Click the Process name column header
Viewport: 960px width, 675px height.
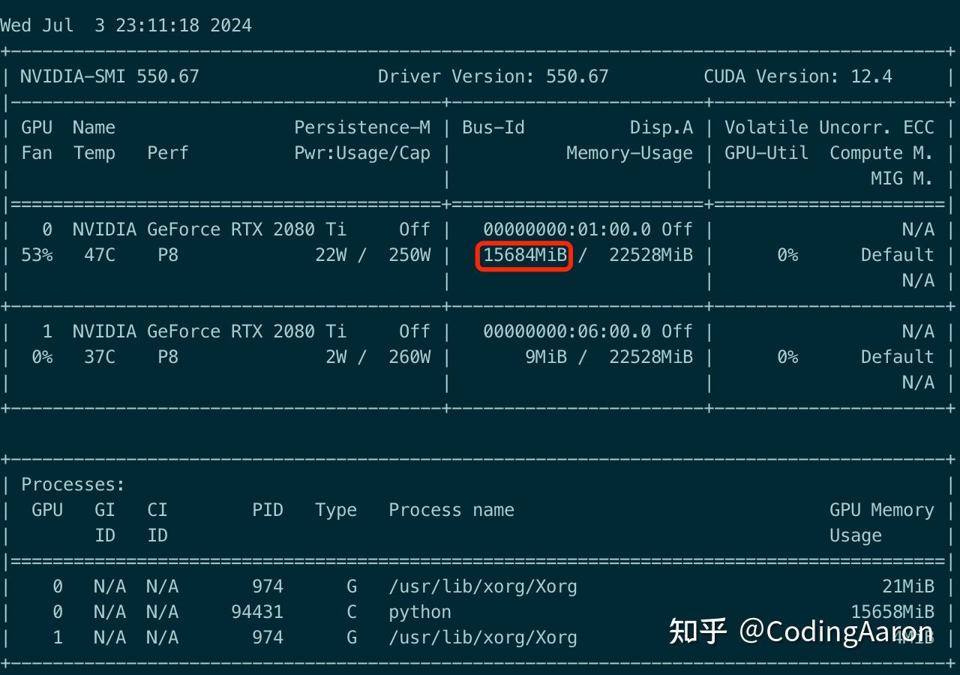click(451, 510)
